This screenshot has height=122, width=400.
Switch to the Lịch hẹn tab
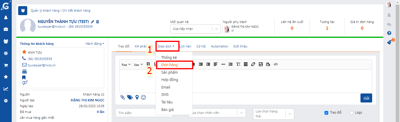point(185,46)
